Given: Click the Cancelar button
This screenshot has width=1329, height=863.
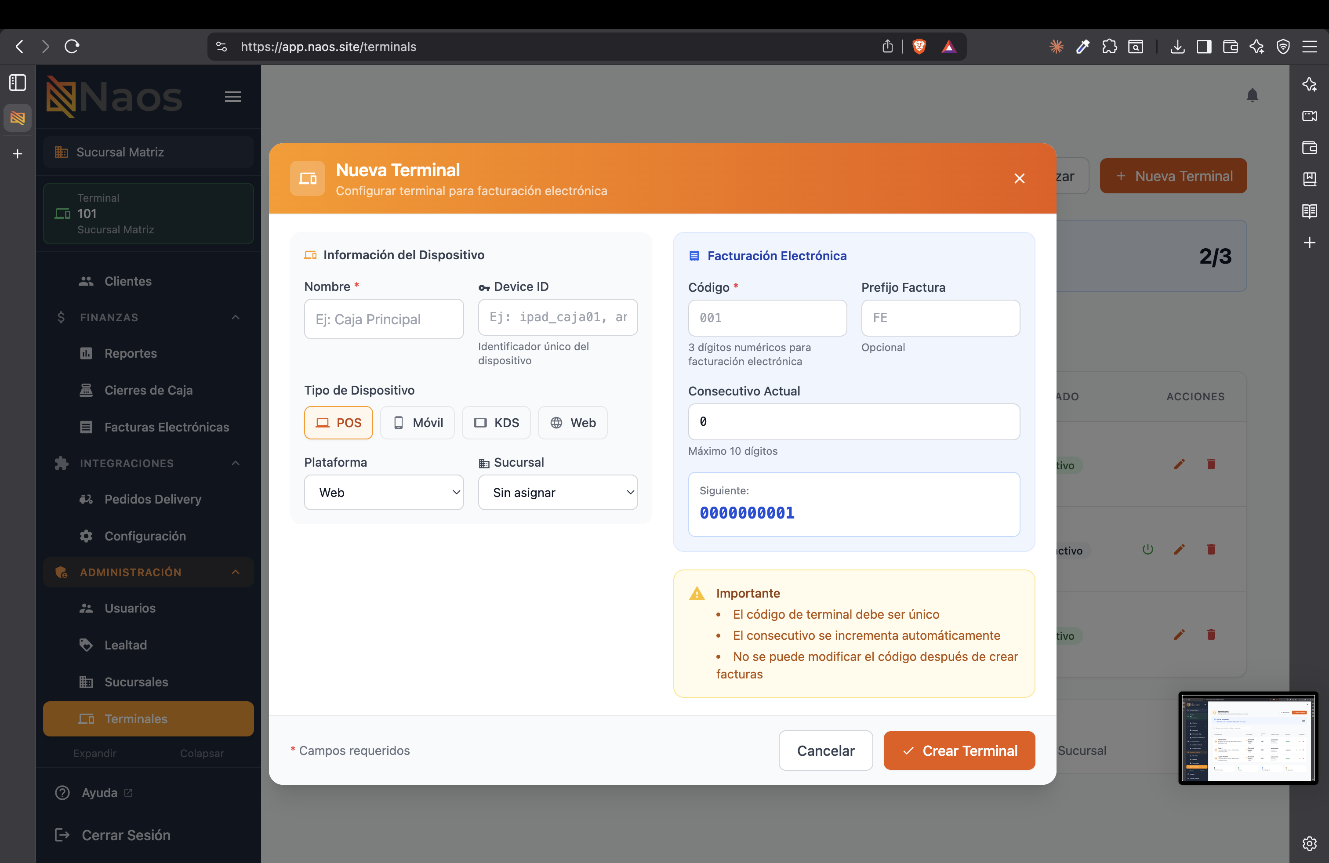Looking at the screenshot, I should [x=825, y=750].
